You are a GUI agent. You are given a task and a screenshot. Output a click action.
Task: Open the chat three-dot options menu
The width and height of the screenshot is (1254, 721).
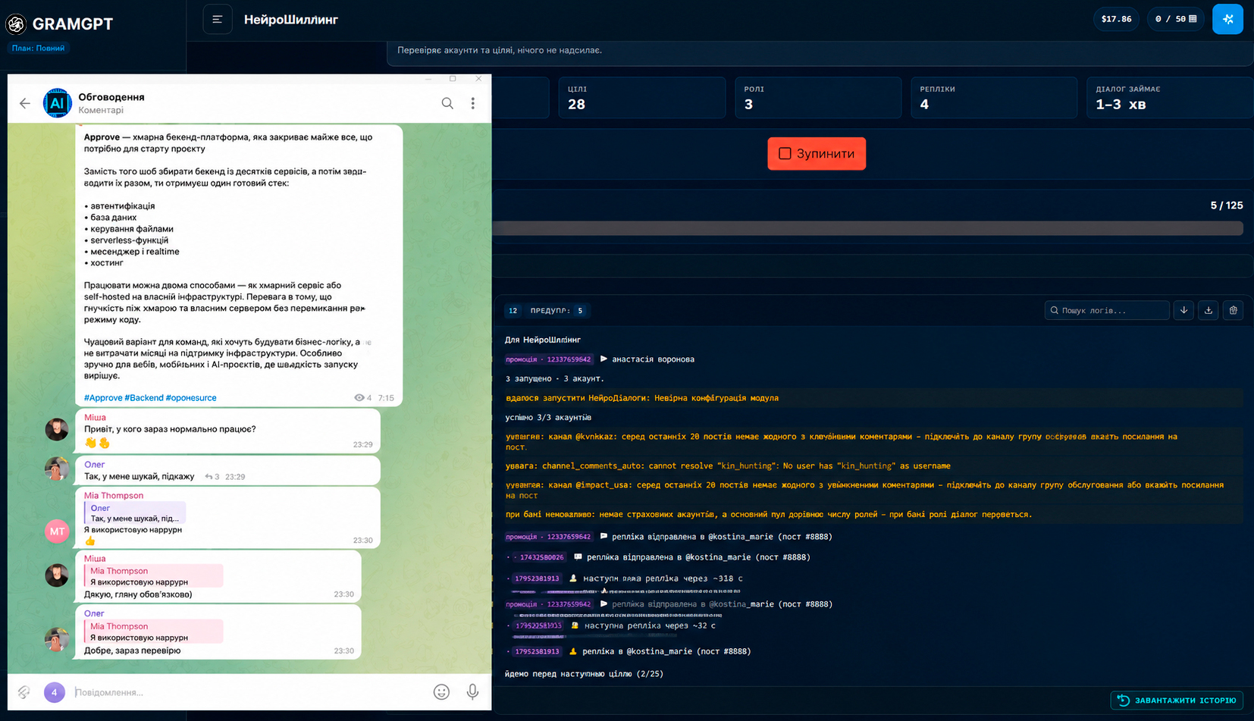click(473, 103)
